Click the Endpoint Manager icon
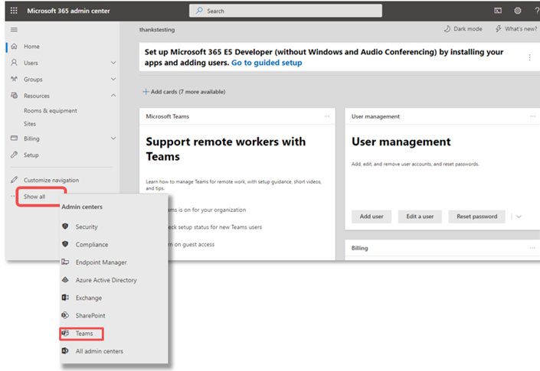Screen dimensions: 540x371 coord(65,262)
